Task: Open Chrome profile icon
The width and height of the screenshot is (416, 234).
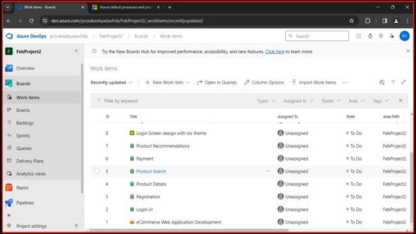Action: click(396, 21)
